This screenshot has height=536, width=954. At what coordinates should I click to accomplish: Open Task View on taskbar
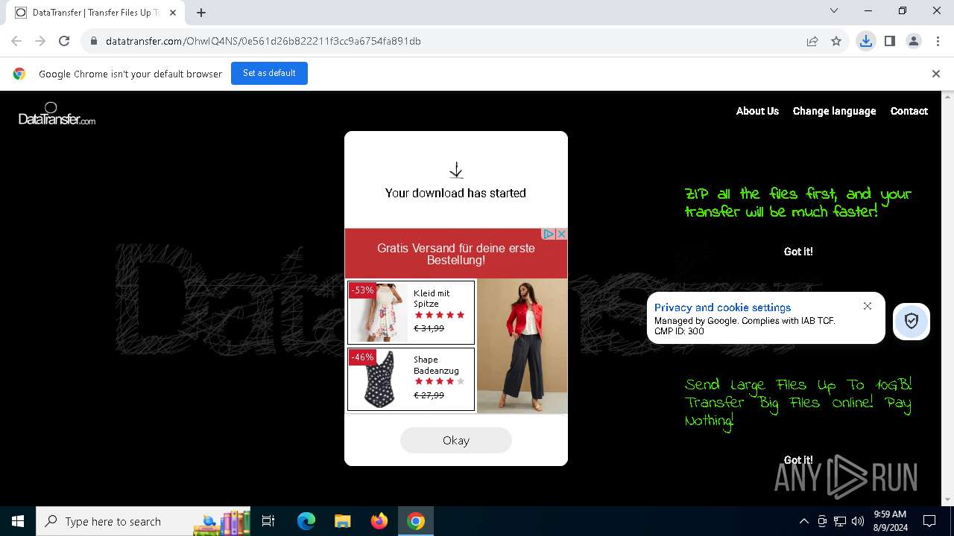(268, 521)
